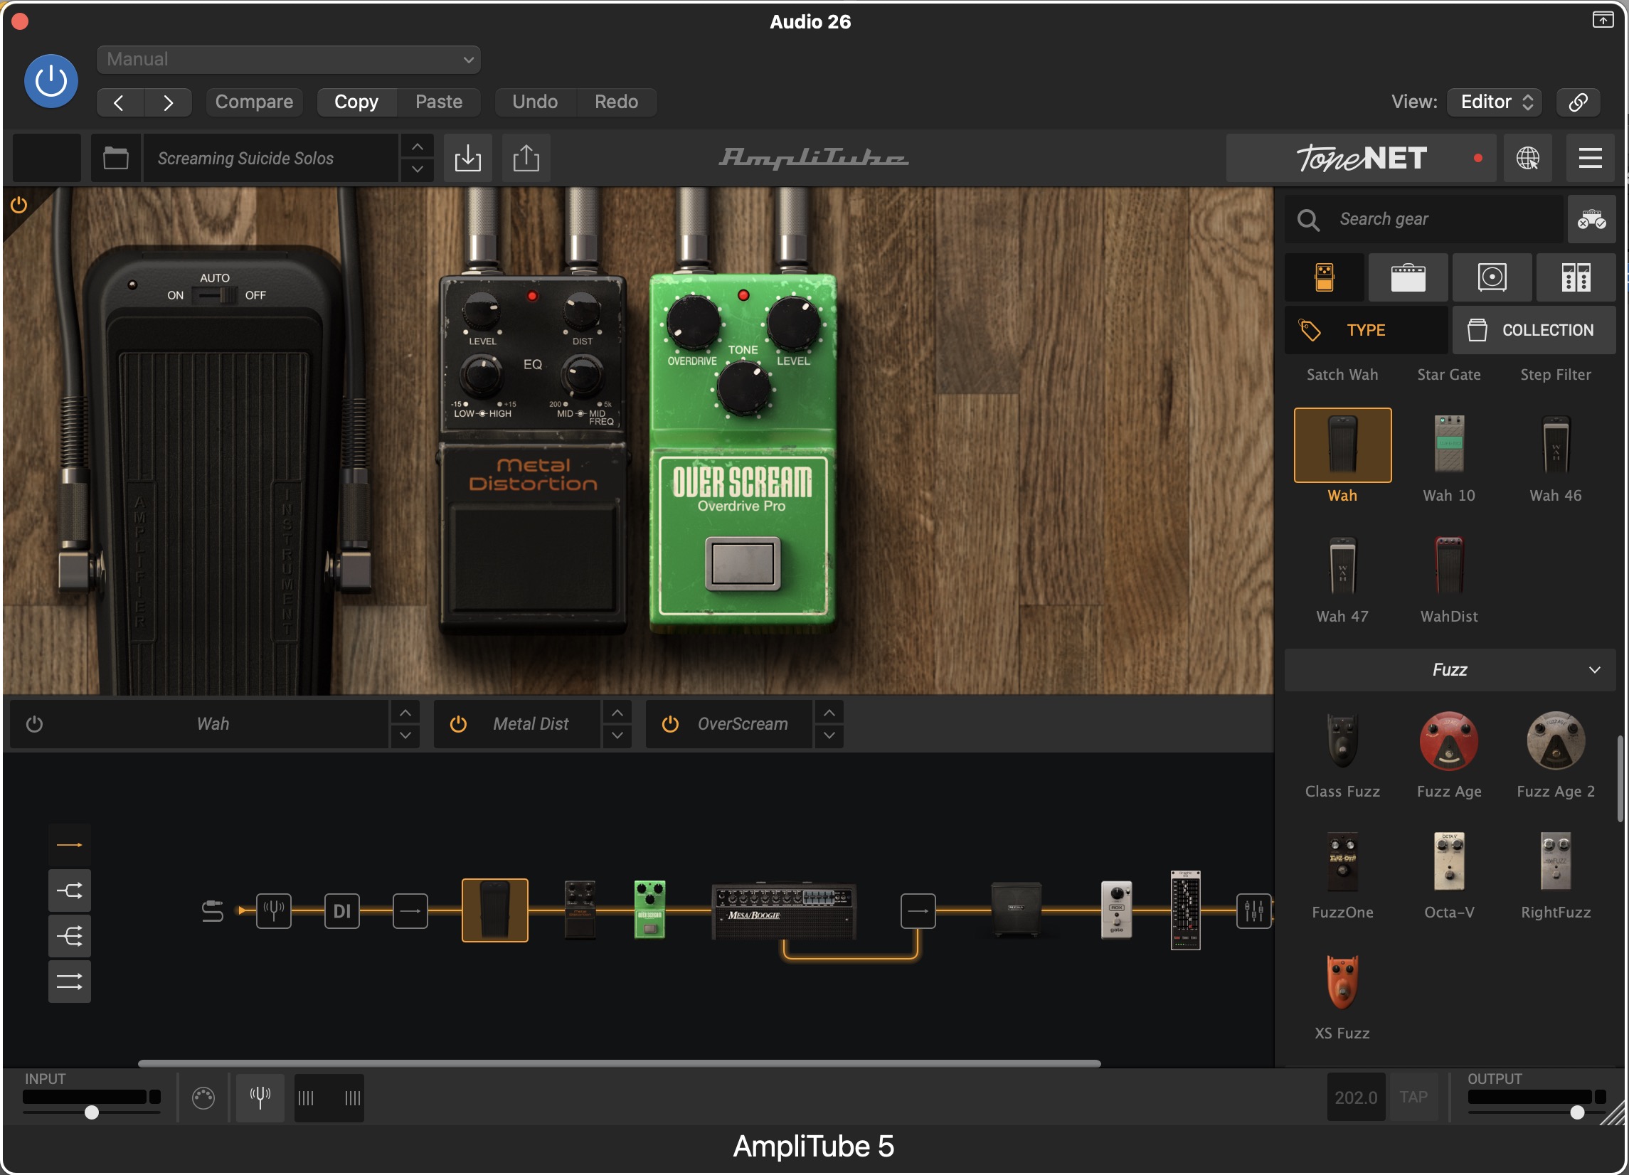
Task: Step OverScream slot model up
Action: coord(829,713)
